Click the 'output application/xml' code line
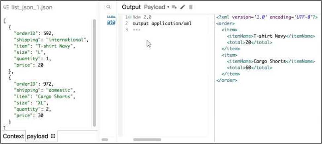Image resolution: width=322 pixels, height=144 pixels. click(x=162, y=23)
